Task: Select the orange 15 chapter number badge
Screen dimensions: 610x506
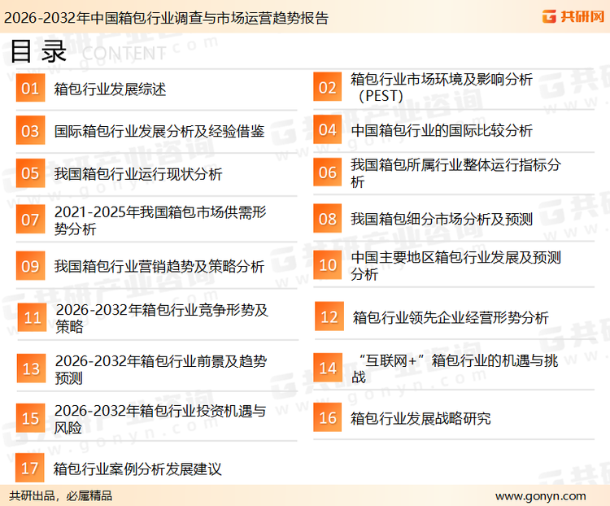Action: click(x=30, y=418)
